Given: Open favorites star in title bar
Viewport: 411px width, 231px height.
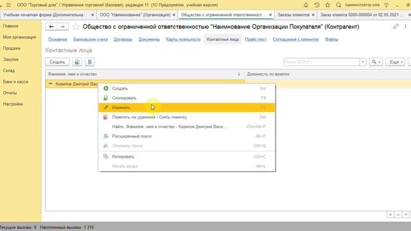Looking at the screenshot, I should (x=328, y=5).
